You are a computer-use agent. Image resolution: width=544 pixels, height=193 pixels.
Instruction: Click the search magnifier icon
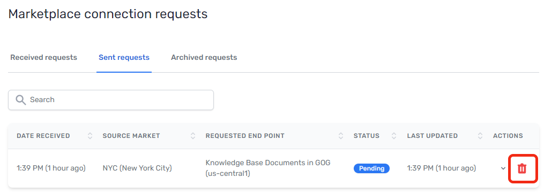[x=21, y=100]
